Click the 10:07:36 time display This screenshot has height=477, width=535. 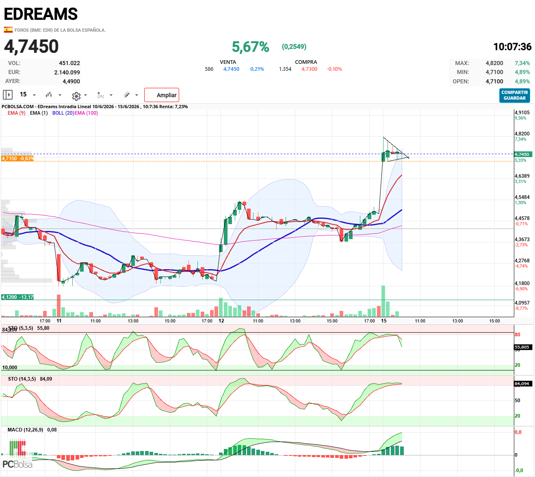512,47
